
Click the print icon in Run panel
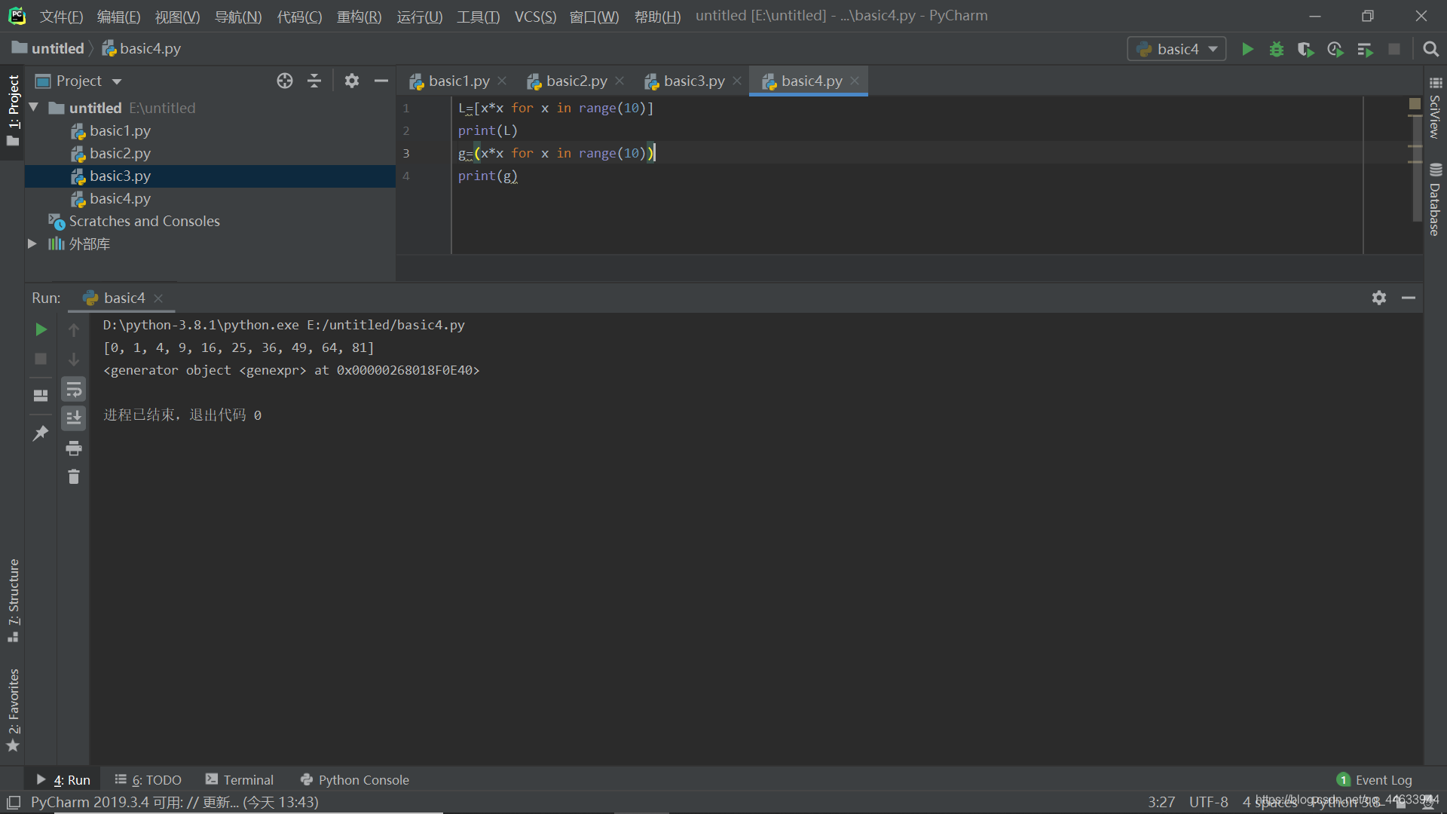coord(73,448)
